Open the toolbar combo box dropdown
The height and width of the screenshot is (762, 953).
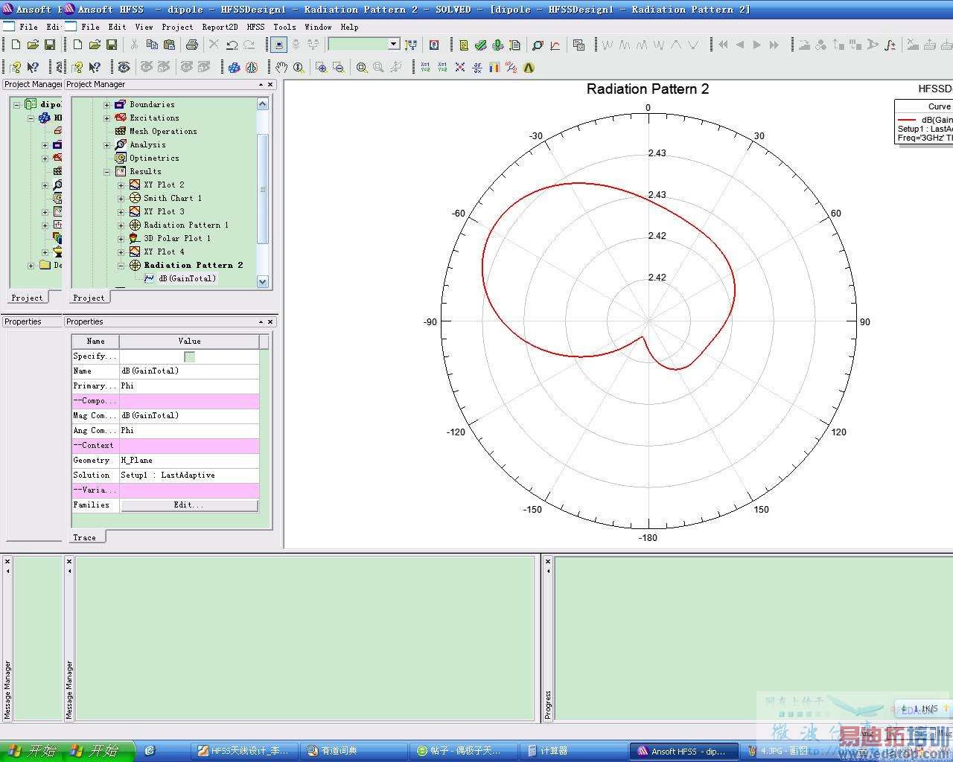(394, 45)
